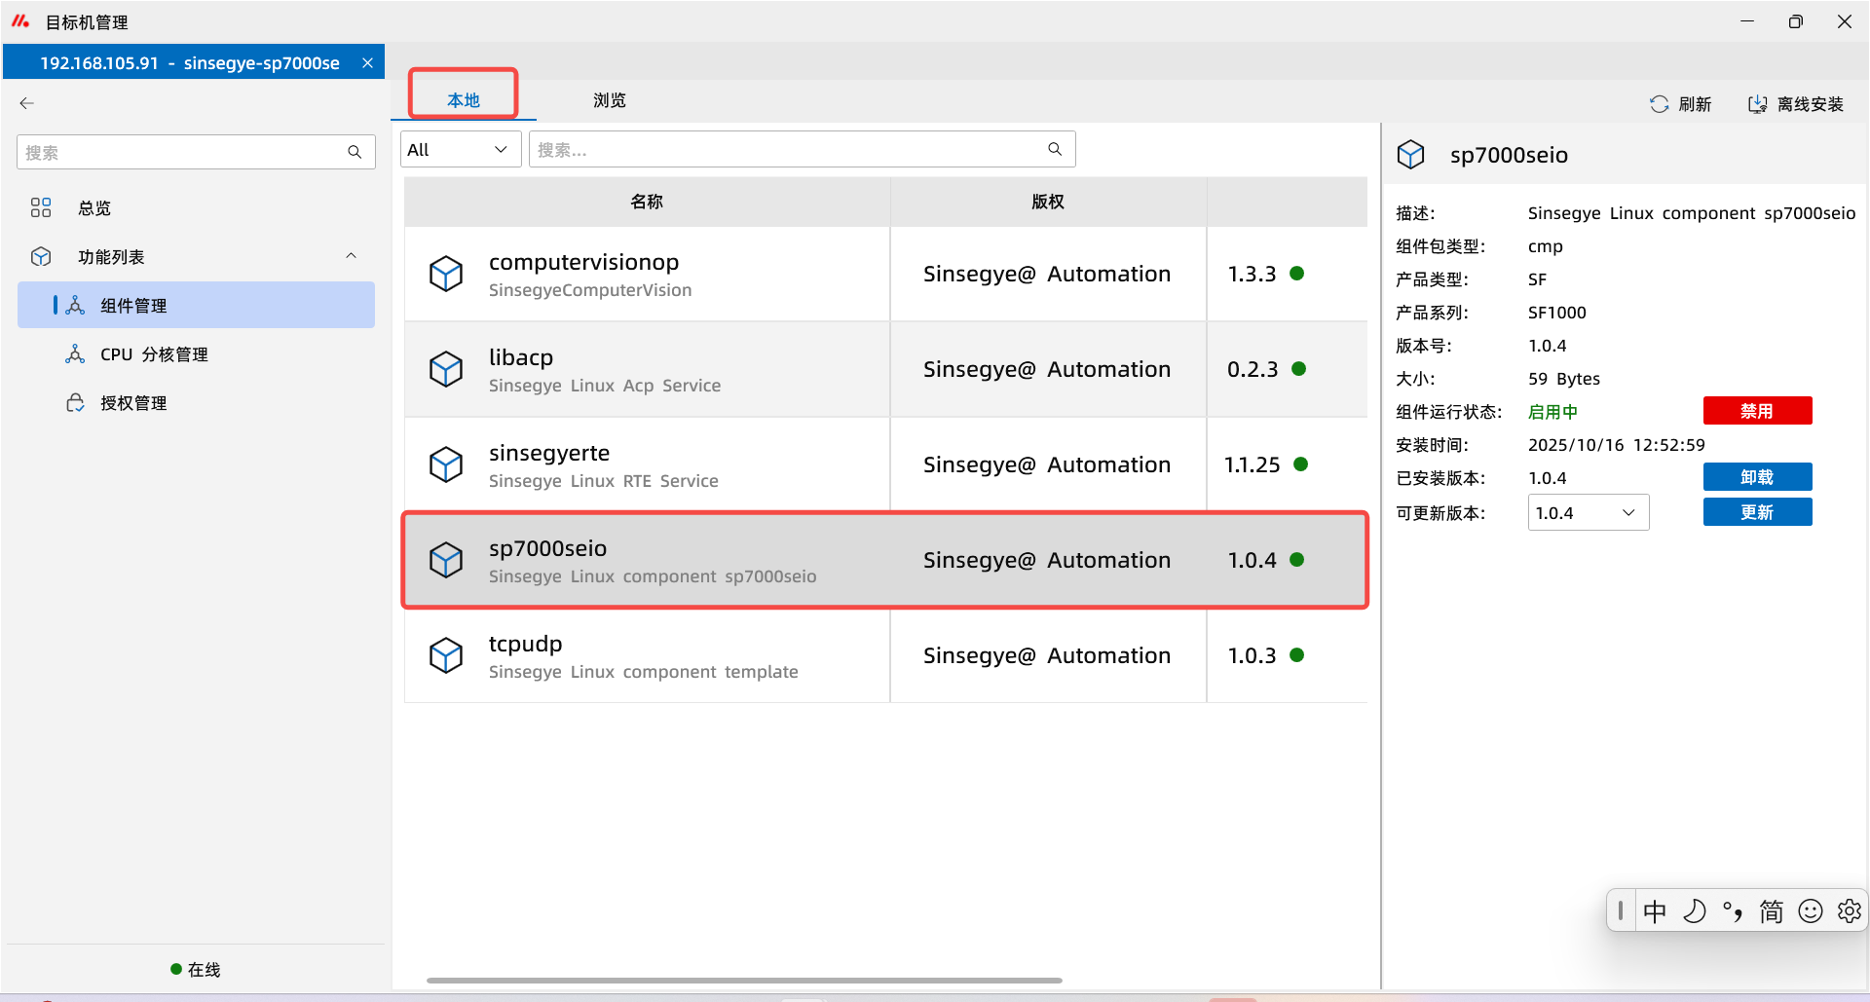Click the horizontal scrollbar below the component list
Image resolution: width=1870 pixels, height=1002 pixels.
click(744, 981)
